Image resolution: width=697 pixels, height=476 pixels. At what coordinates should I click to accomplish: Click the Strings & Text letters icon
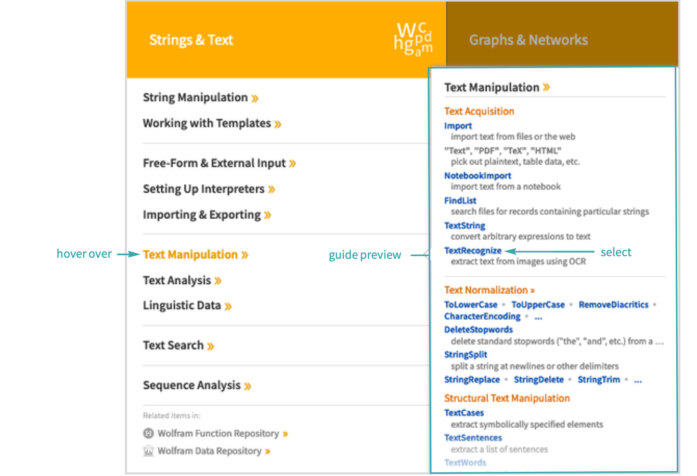pyautogui.click(x=414, y=39)
